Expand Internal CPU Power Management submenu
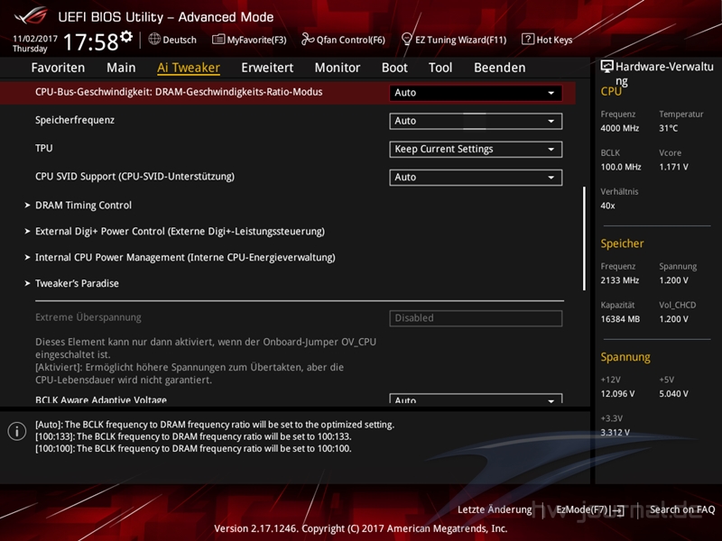The width and height of the screenshot is (722, 541). [x=185, y=258]
